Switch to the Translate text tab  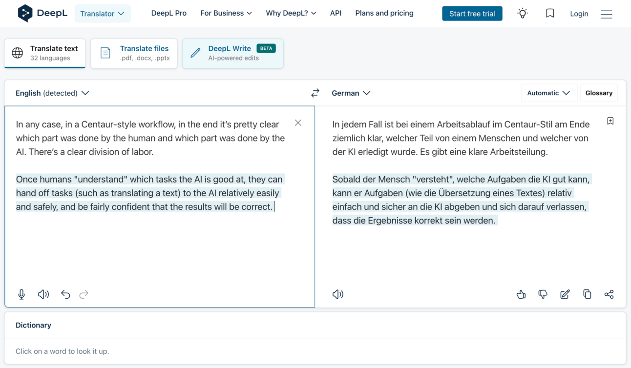click(45, 53)
